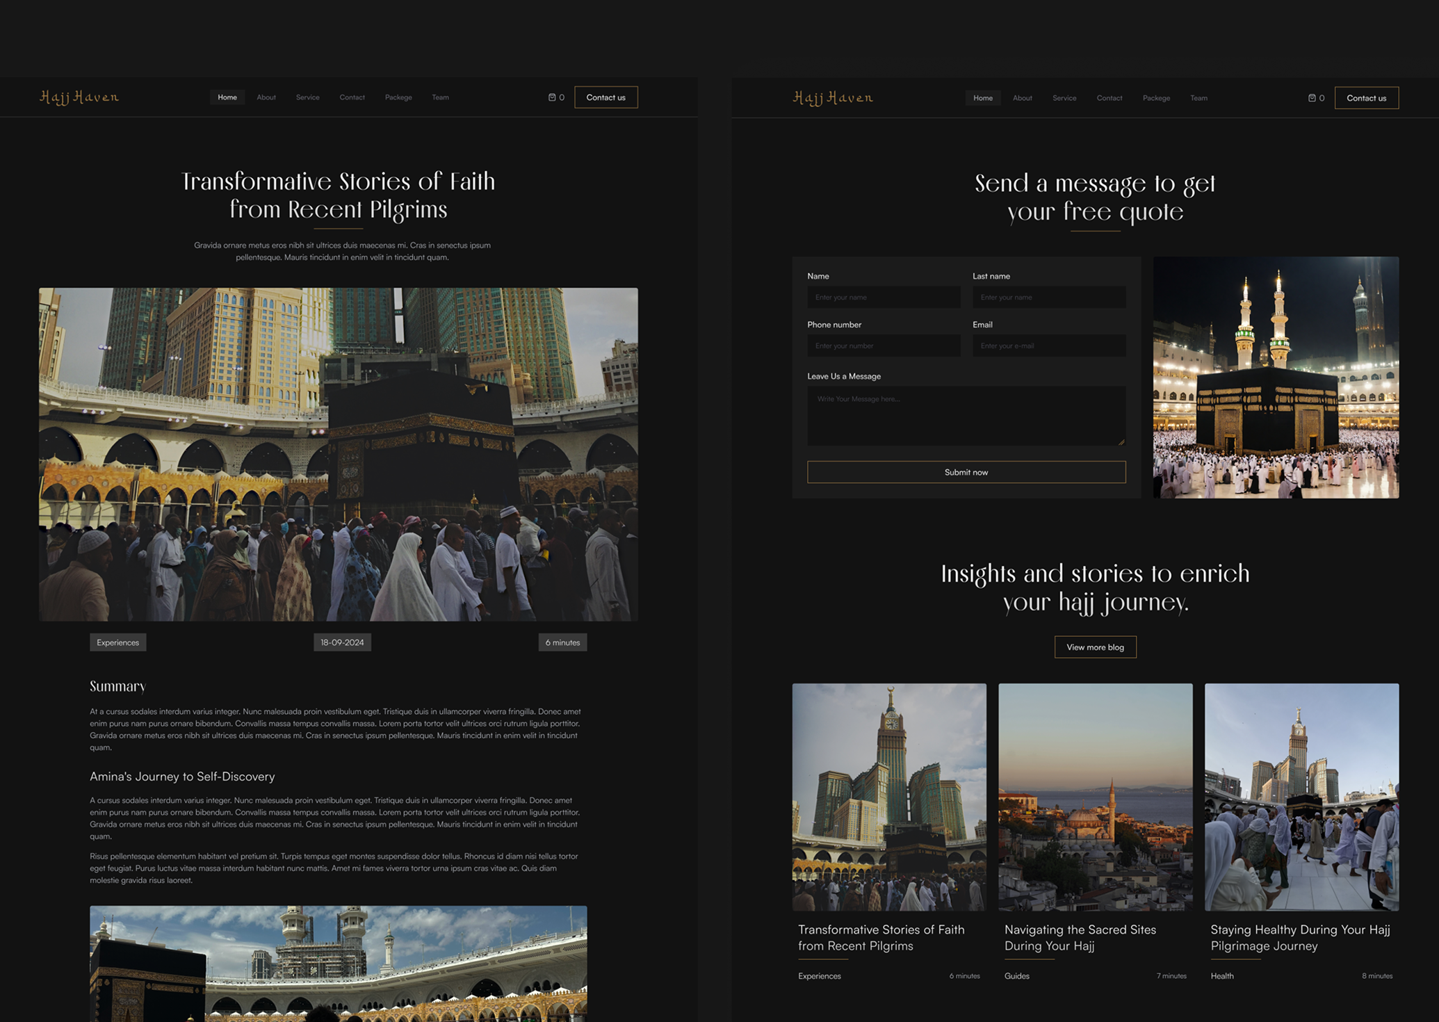
Task: Click into the Phone number field
Action: tap(883, 346)
